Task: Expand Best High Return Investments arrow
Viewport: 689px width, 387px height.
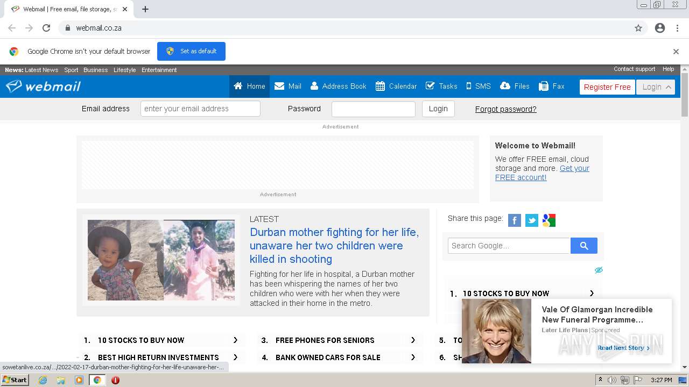Action: tap(235, 357)
